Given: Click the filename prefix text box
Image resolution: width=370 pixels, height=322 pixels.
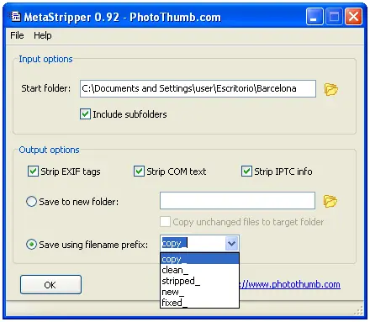Looking at the screenshot, I should click(193, 243).
